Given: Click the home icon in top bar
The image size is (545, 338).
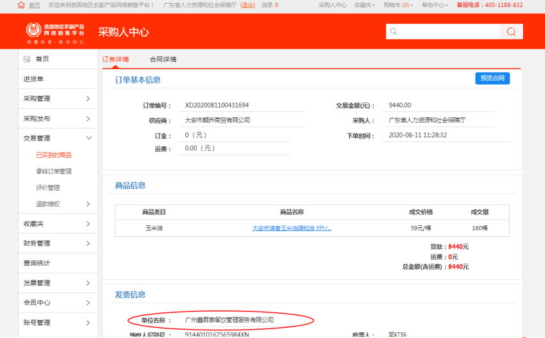Looking at the screenshot, I should tap(21, 4).
